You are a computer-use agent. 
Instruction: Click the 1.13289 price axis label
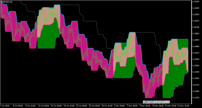click(x=195, y=72)
